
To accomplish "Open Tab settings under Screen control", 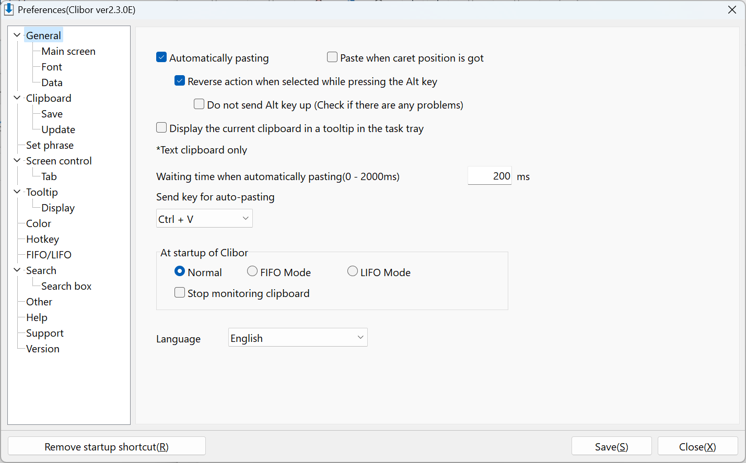I will coord(49,176).
